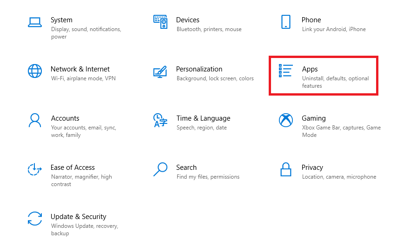The height and width of the screenshot is (245, 397).
Task: Open the Accounts settings heading
Action: click(x=65, y=118)
